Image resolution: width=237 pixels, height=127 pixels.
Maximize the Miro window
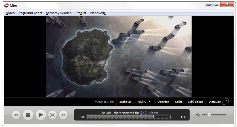point(217,5)
